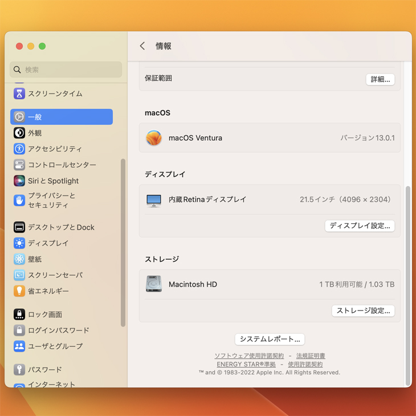Open Login Password (ログインパスワード) lock icon

(x=19, y=330)
